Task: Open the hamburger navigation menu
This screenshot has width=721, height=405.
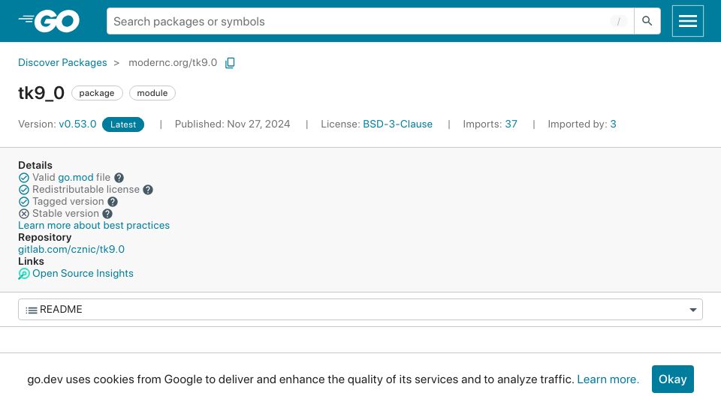Action: [687, 21]
